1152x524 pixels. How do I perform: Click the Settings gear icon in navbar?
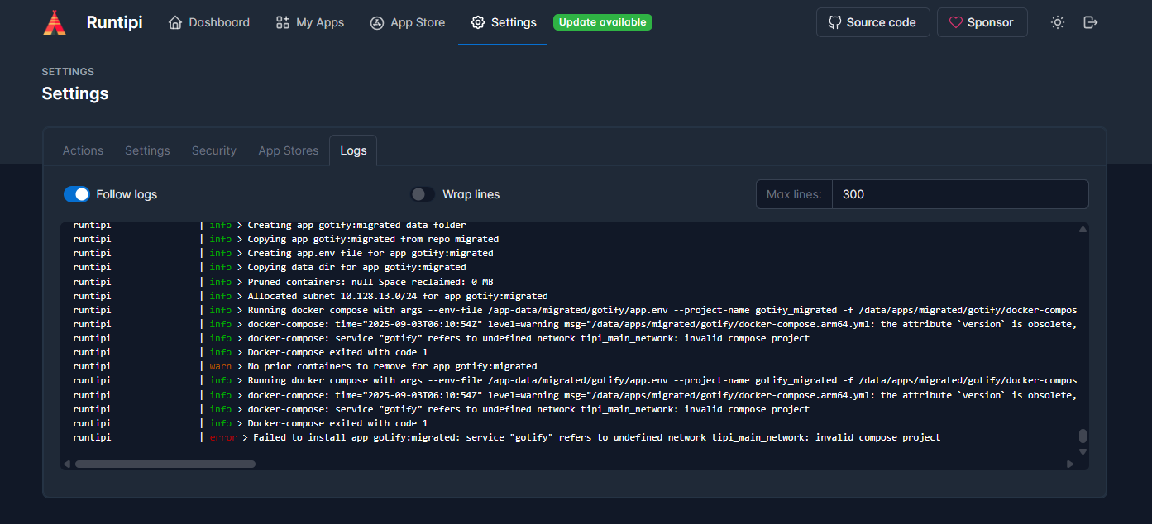pos(478,22)
